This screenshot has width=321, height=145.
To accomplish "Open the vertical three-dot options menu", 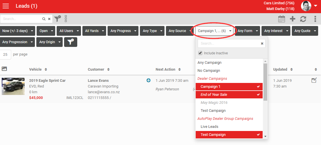I will (x=316, y=19).
